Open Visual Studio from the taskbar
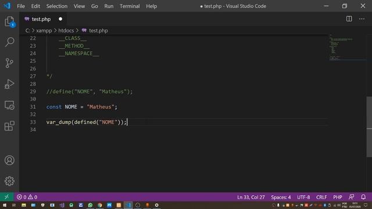 coord(62,205)
